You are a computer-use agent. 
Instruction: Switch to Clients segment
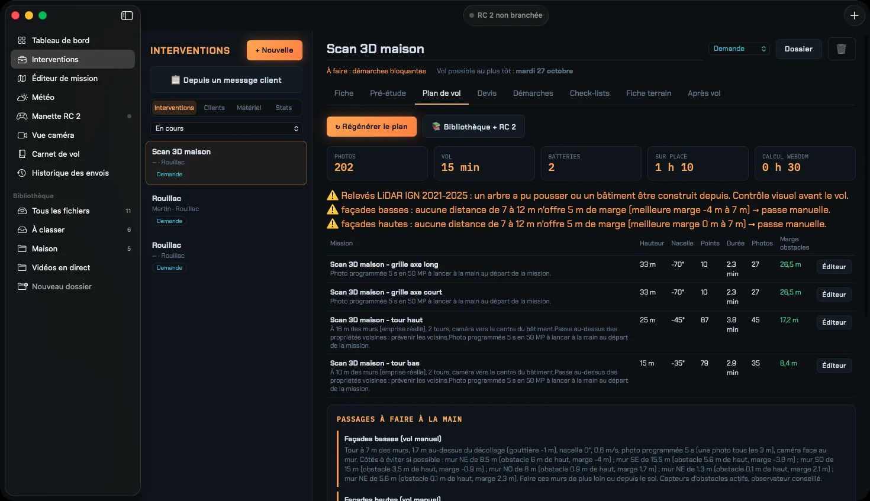214,108
